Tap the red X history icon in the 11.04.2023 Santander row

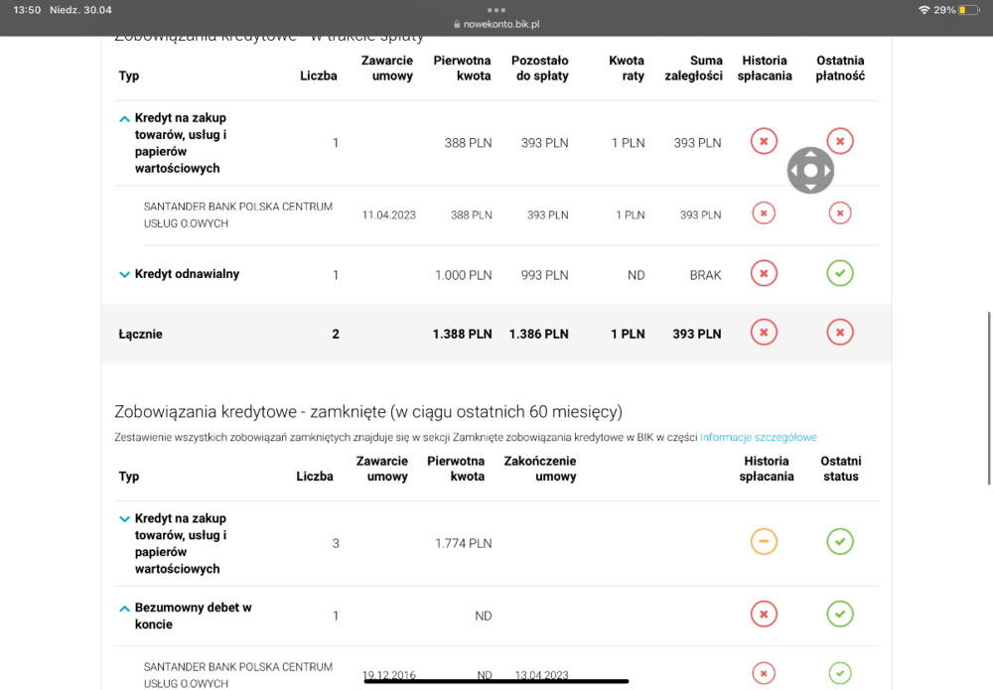coord(764,213)
